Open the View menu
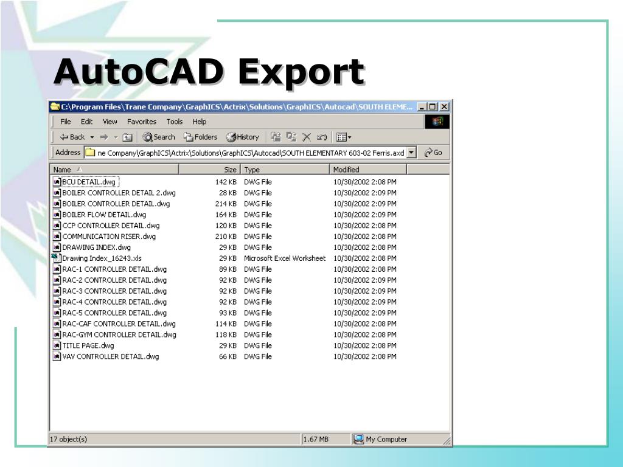 110,122
